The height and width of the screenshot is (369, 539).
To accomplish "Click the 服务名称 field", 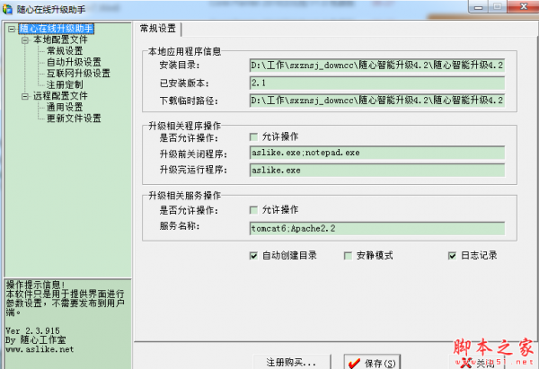I will (377, 229).
